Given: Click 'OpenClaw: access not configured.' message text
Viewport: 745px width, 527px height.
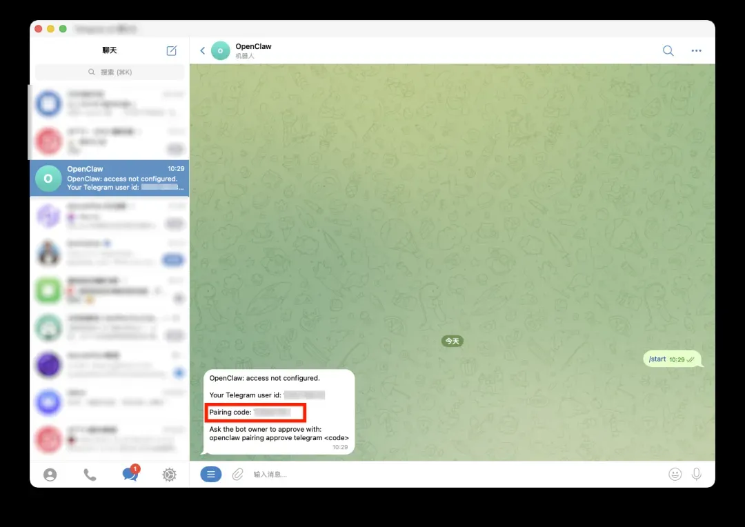Looking at the screenshot, I should [x=265, y=378].
